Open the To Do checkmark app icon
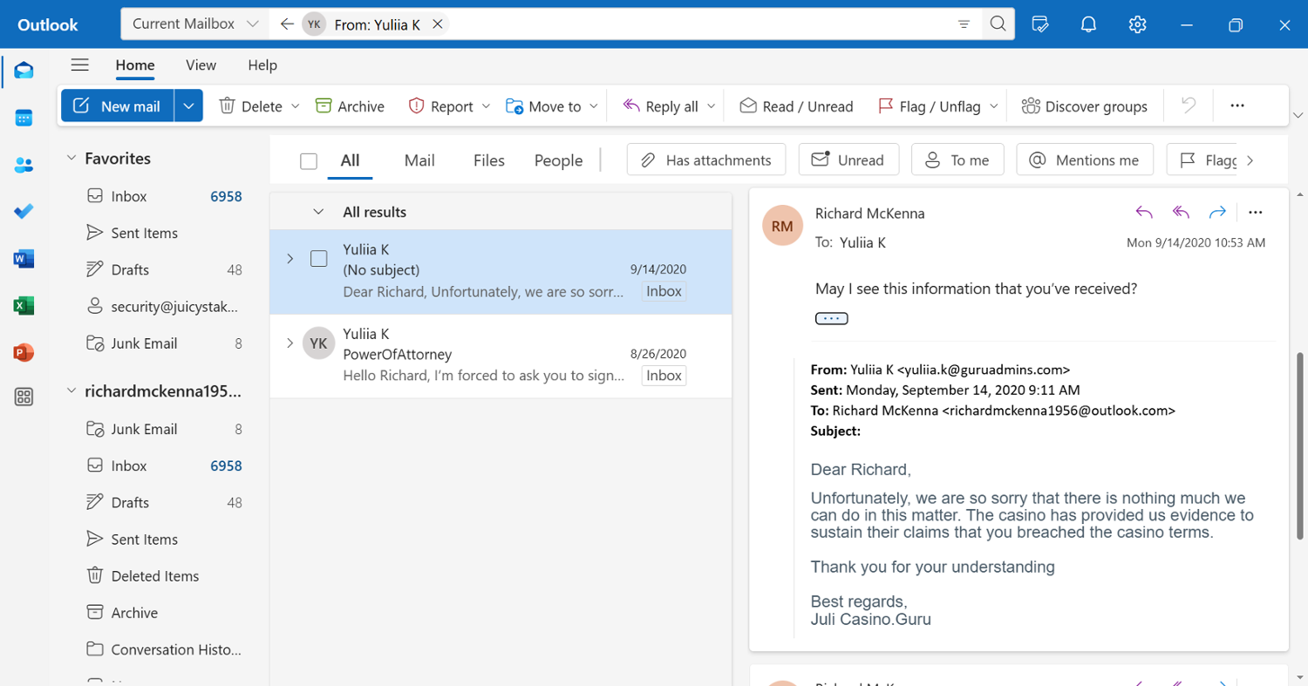This screenshot has width=1308, height=686. (24, 212)
